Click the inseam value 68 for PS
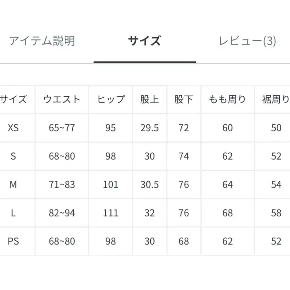This screenshot has height=290, width=290. click(x=183, y=242)
